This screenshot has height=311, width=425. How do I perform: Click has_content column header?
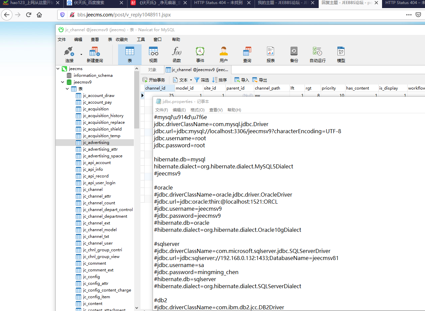[362, 88]
